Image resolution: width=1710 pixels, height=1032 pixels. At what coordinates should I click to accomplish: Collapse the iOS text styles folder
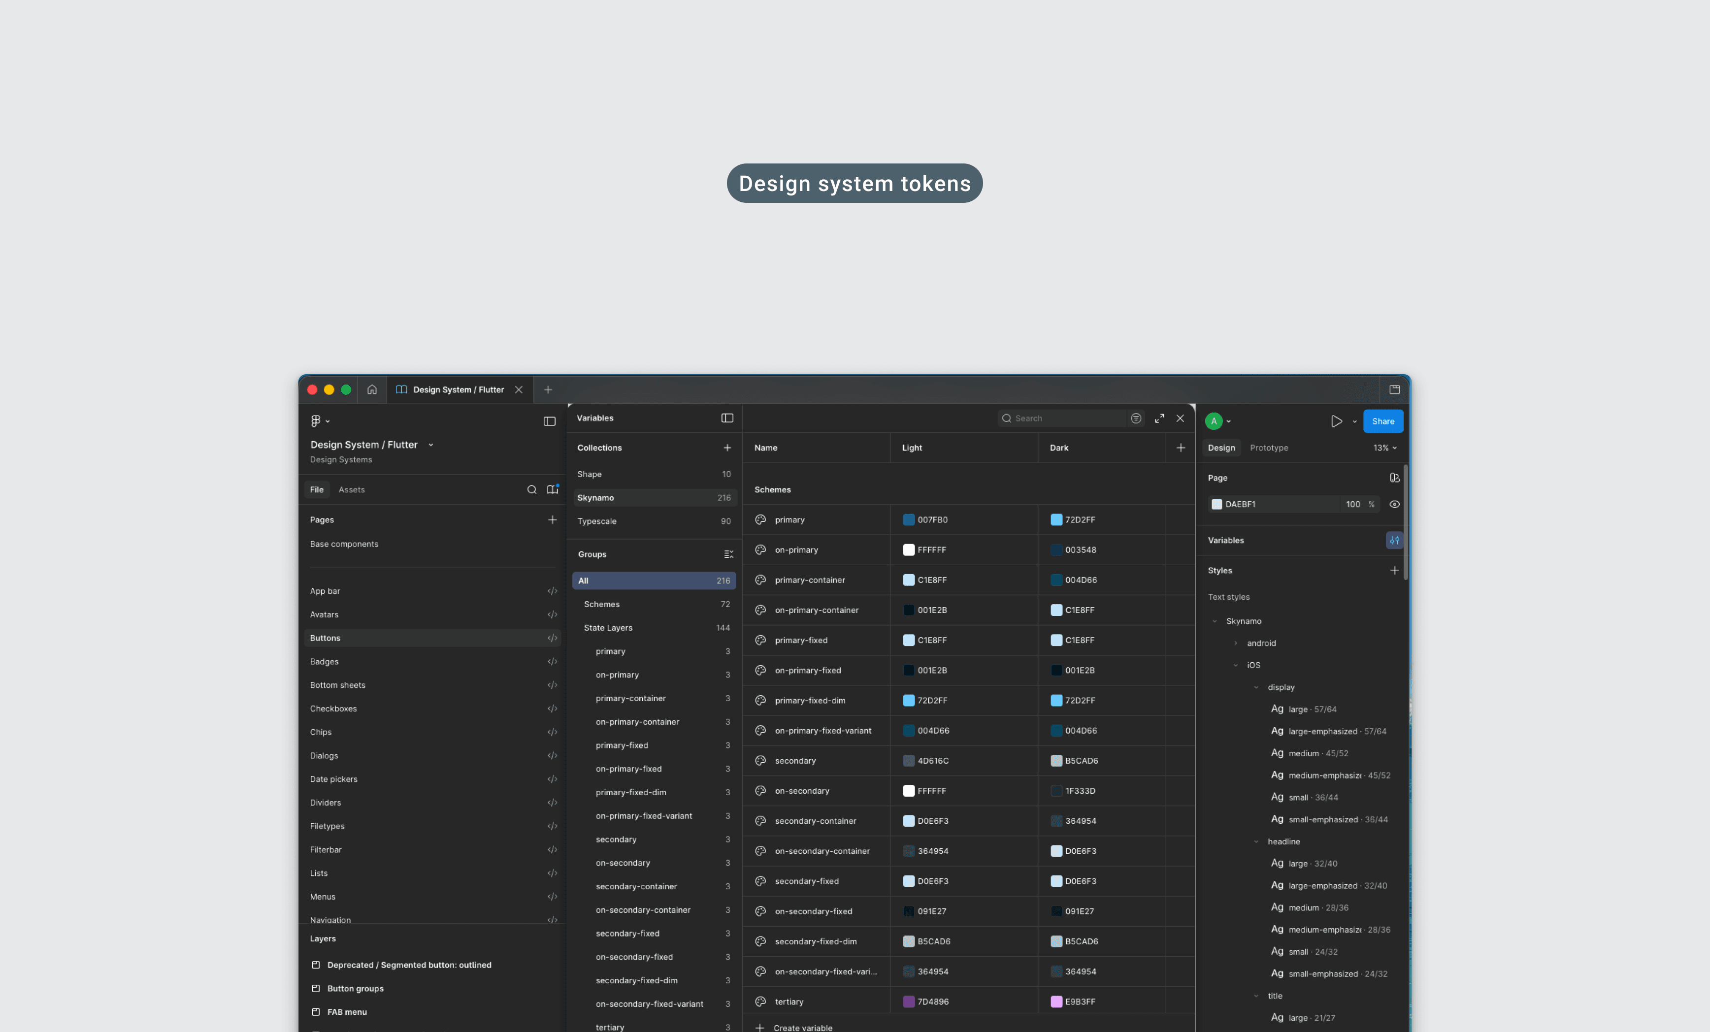pos(1235,666)
